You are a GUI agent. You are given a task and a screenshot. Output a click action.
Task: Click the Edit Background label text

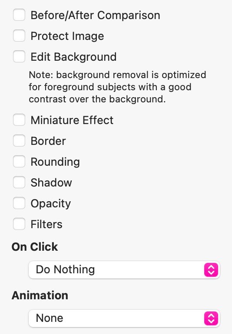[73, 57]
